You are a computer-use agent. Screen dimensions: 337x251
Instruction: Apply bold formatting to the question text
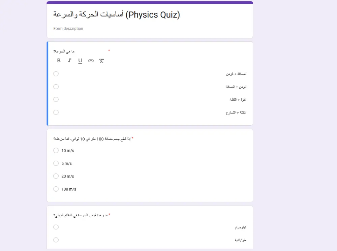(x=59, y=61)
